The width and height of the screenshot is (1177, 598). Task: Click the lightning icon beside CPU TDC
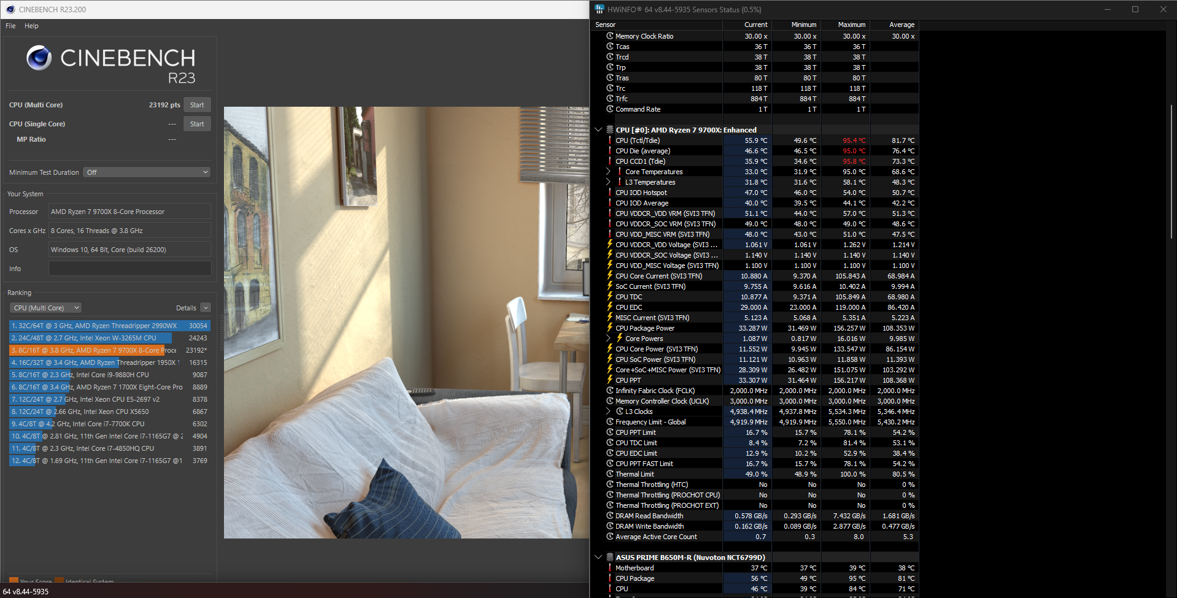[610, 297]
